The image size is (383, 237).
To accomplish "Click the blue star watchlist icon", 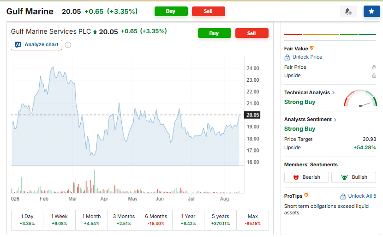I will [371, 11].
